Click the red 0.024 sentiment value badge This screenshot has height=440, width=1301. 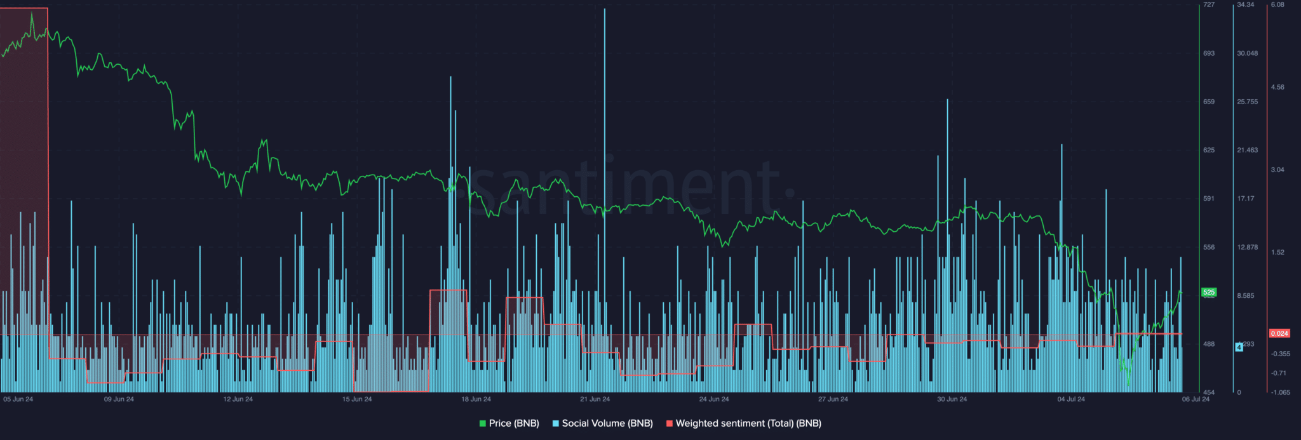point(1279,333)
